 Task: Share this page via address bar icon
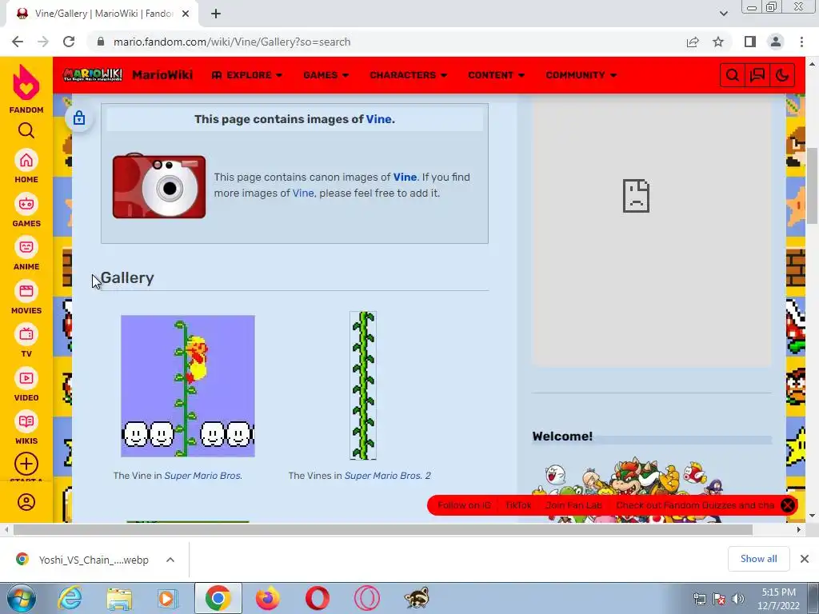[693, 42]
